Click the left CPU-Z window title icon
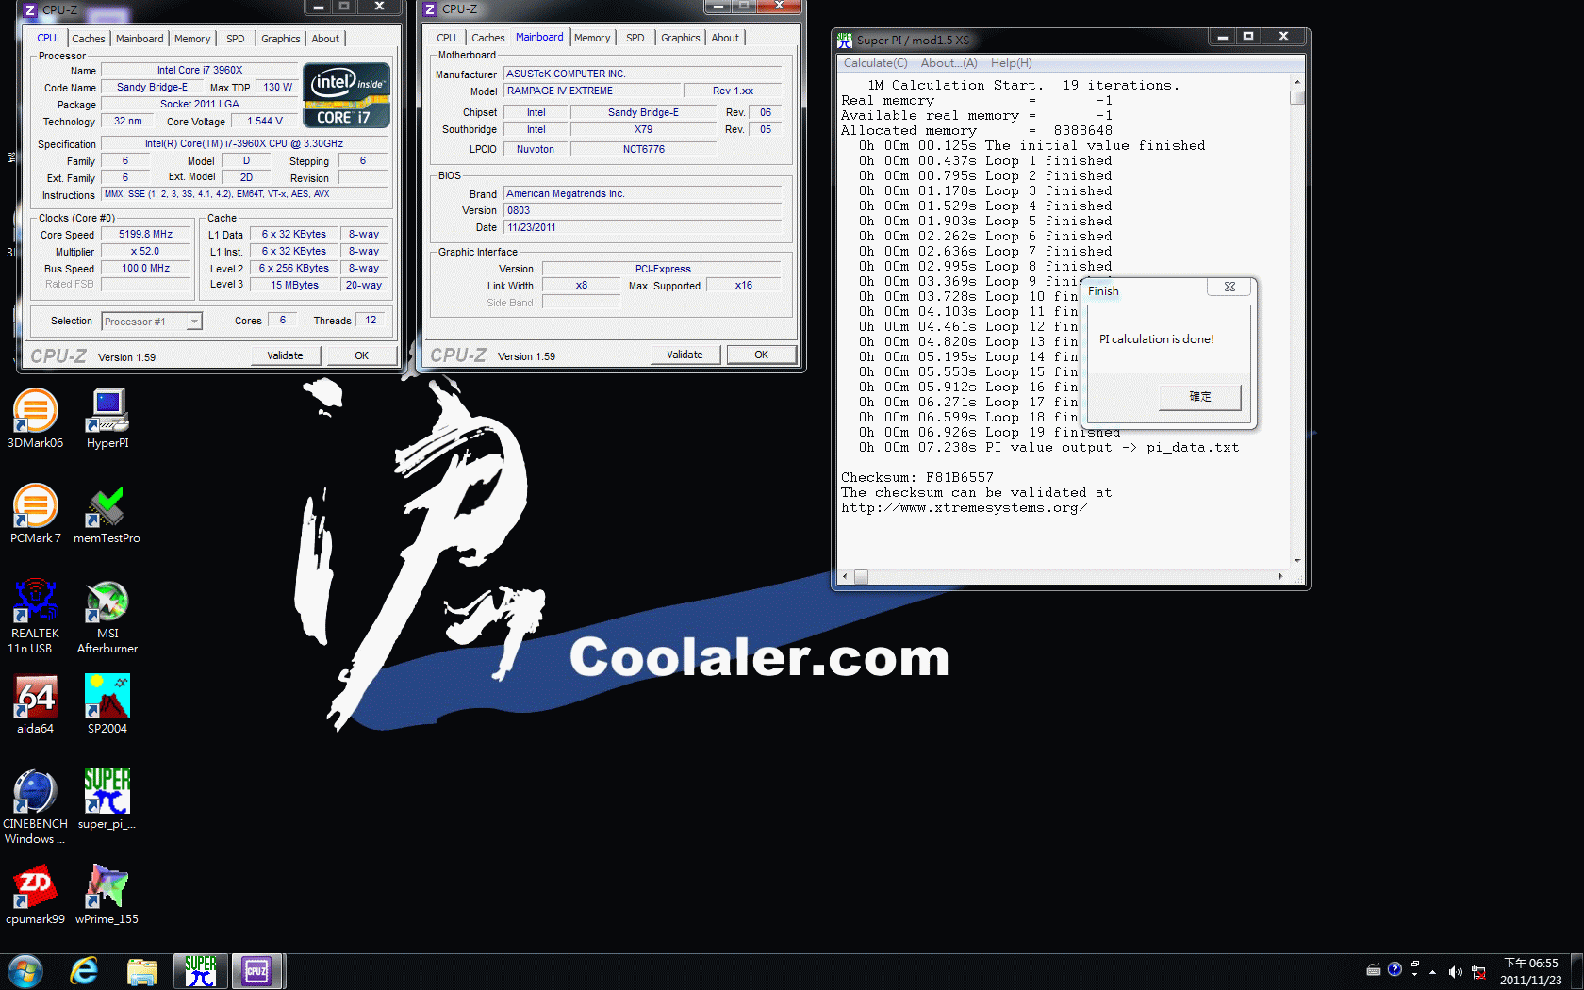The image size is (1584, 990). tap(29, 9)
